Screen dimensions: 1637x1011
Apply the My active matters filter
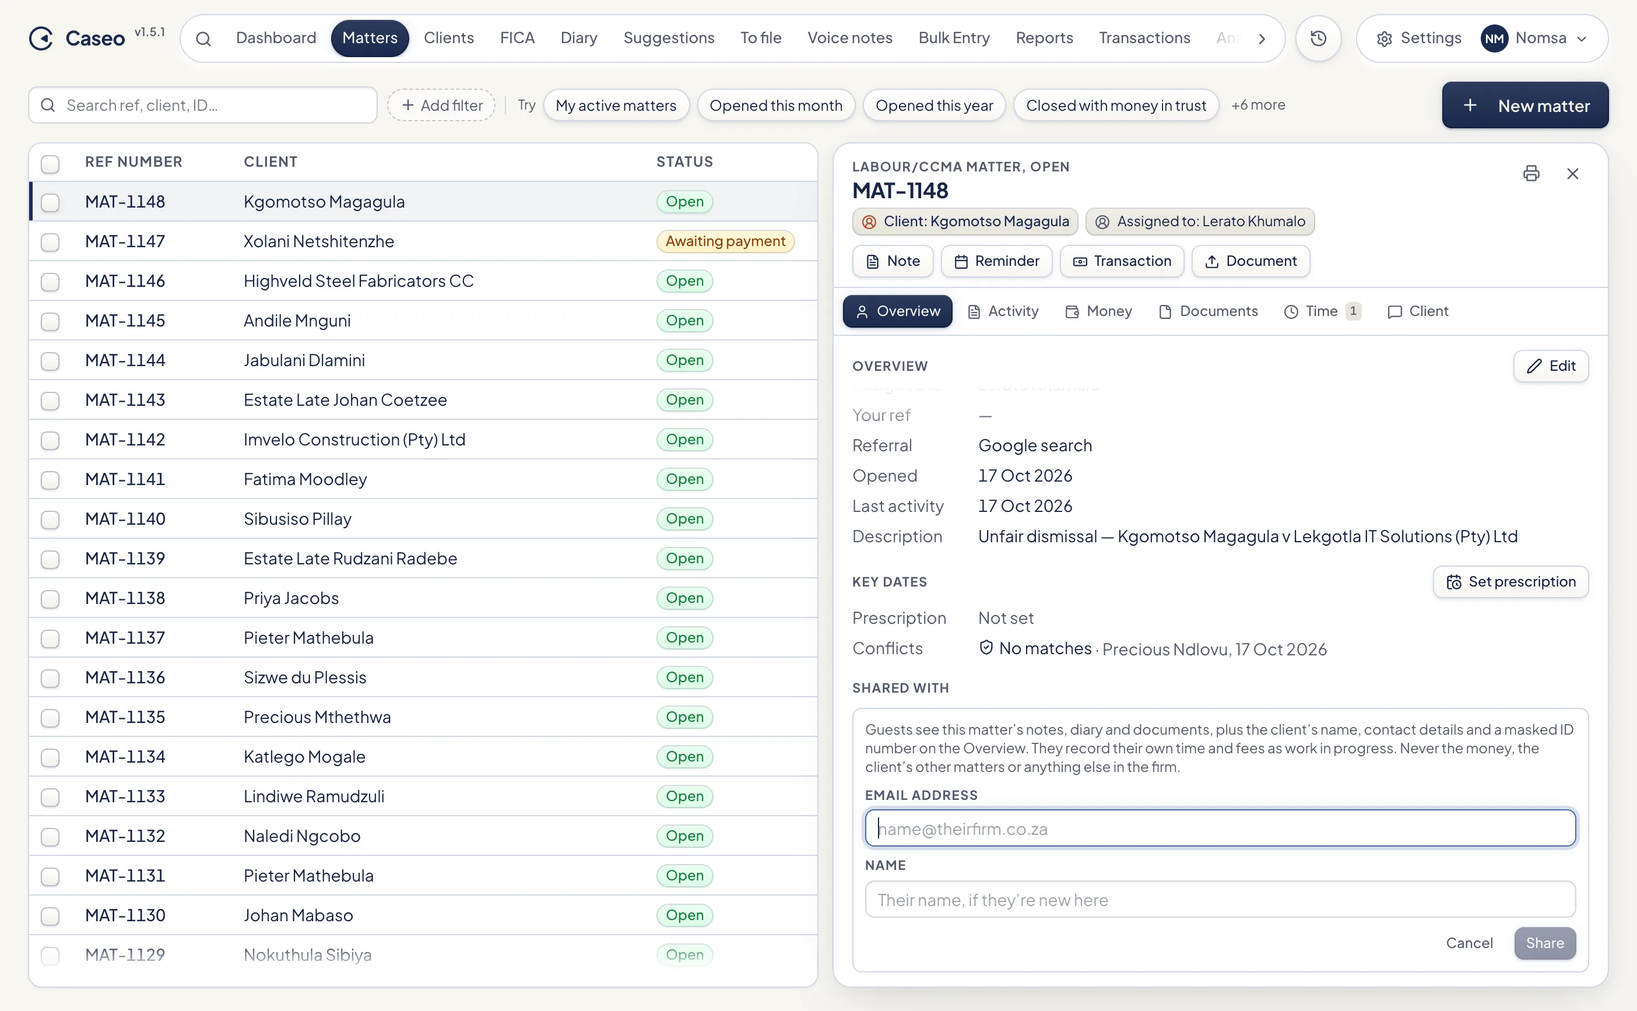[616, 105]
